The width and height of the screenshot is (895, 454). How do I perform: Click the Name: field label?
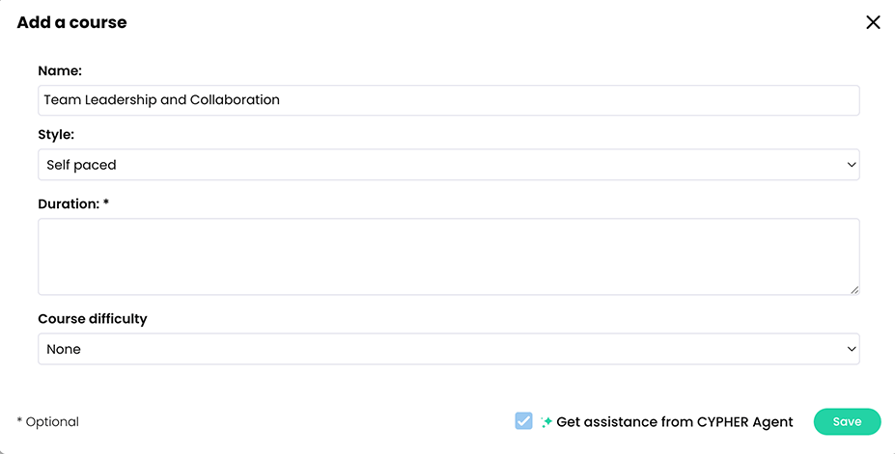pos(60,70)
